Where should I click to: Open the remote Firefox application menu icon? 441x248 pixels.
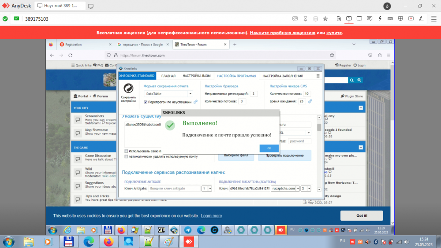[x=389, y=56]
